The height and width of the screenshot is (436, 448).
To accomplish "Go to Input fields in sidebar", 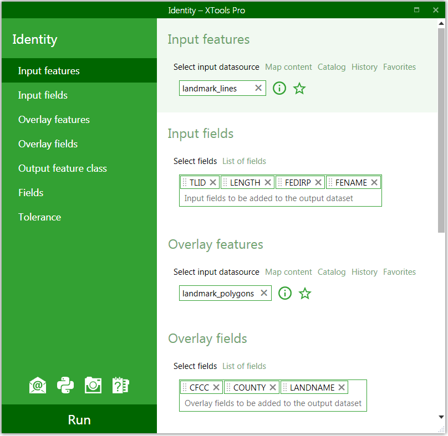I will [x=79, y=95].
